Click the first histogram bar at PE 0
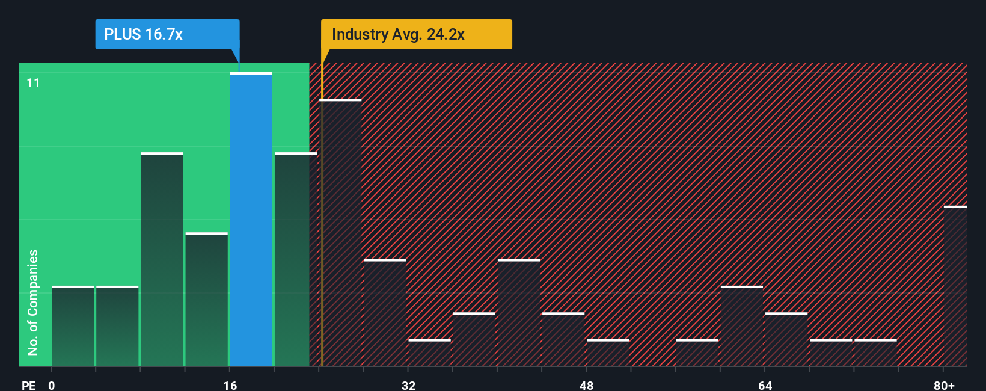 pyautogui.click(x=73, y=325)
